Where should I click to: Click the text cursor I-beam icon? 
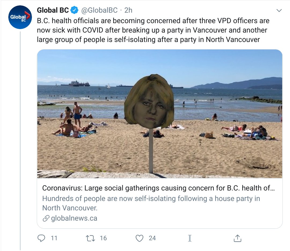(190, 238)
